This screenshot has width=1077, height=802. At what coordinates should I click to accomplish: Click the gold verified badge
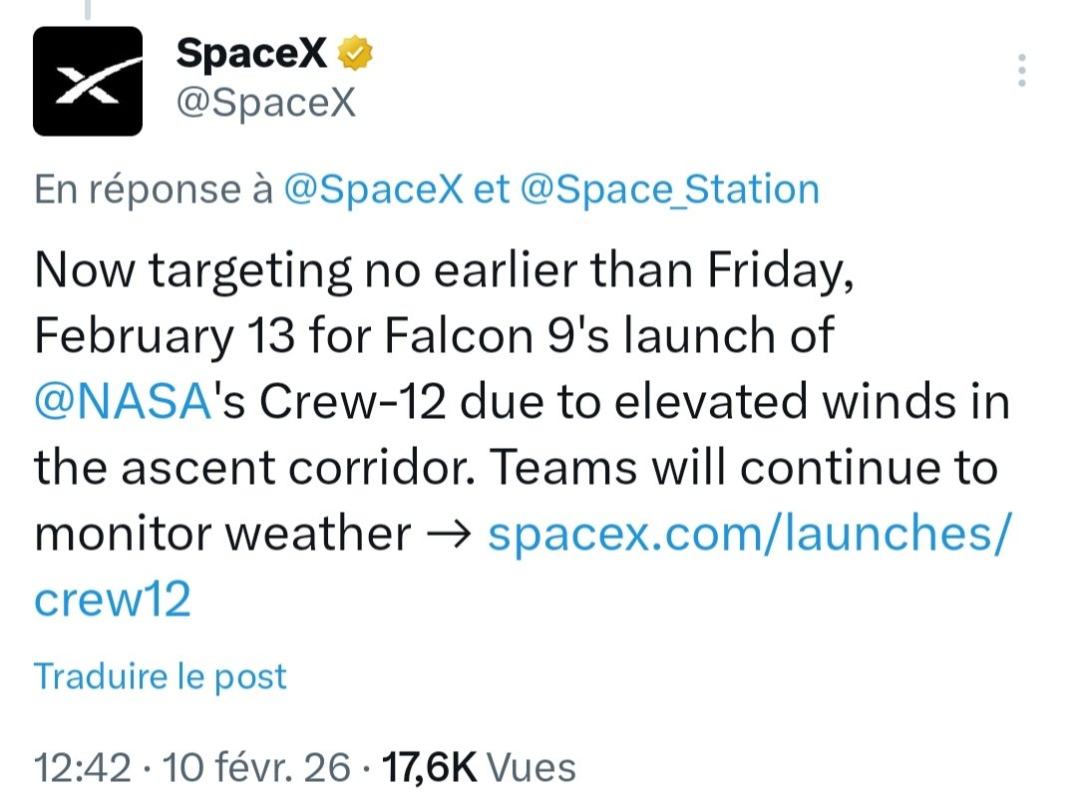pyautogui.click(x=356, y=55)
